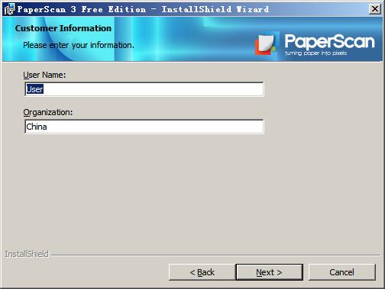The height and width of the screenshot is (289, 385).
Task: Click the title bar text PaperScan 3 Free Edition
Action: point(82,9)
